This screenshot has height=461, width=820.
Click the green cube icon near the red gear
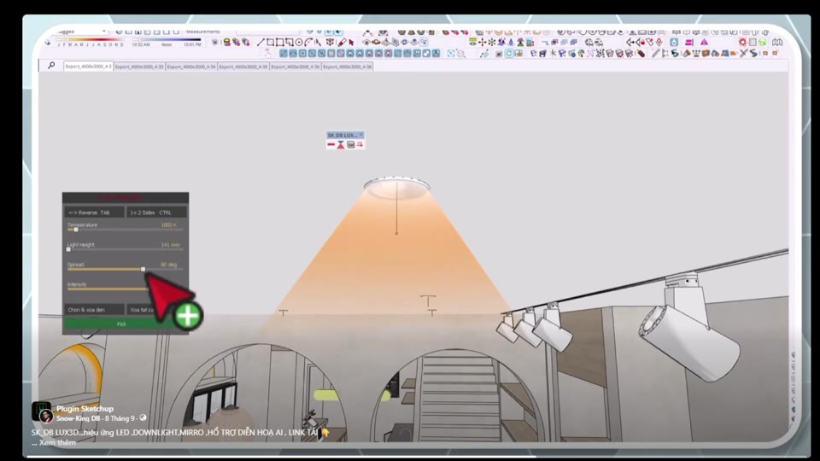[x=763, y=43]
